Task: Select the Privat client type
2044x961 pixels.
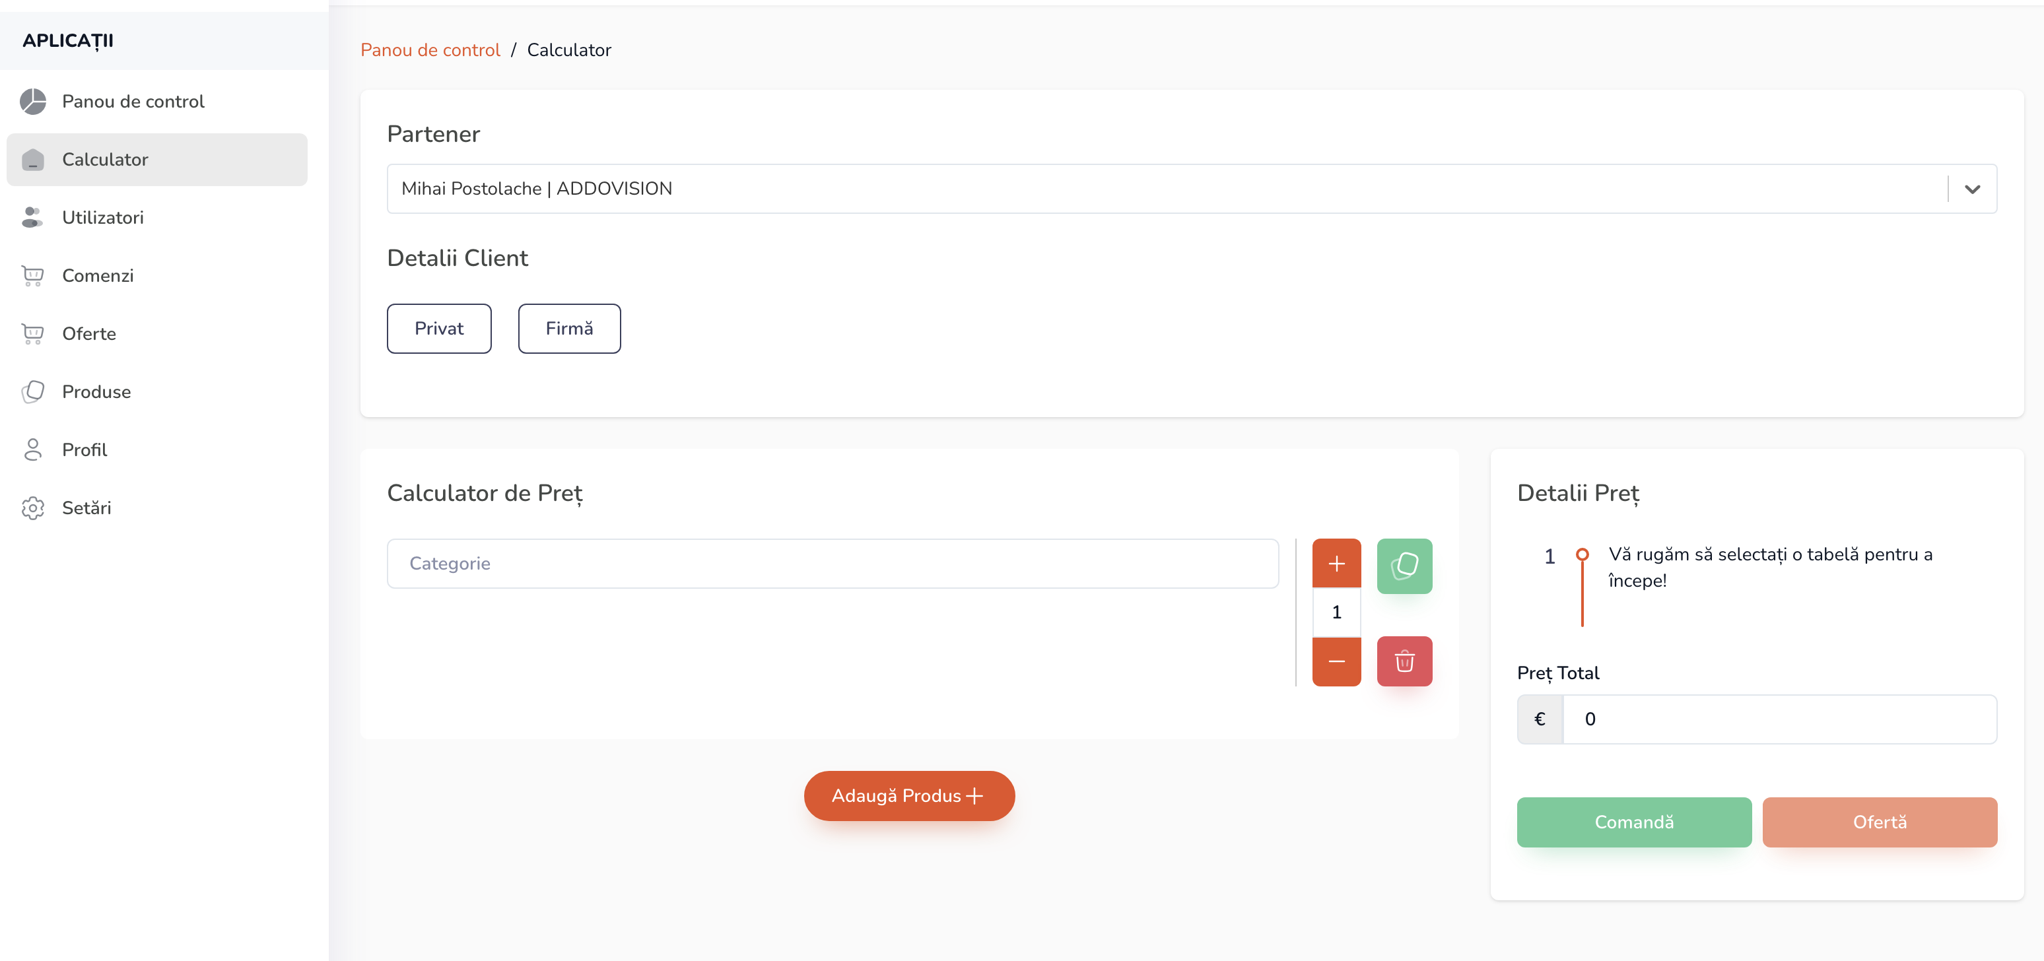Action: click(439, 329)
